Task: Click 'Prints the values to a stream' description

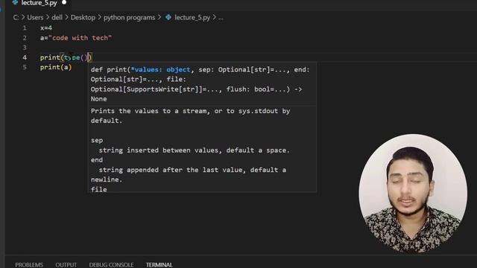Action: pos(151,111)
